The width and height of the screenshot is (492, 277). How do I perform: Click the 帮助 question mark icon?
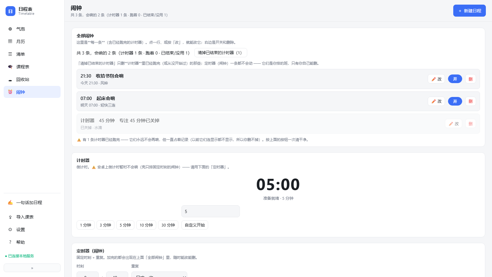pos(10,242)
